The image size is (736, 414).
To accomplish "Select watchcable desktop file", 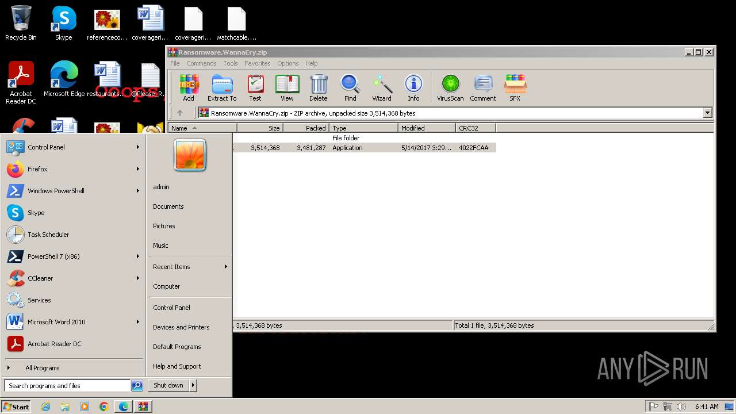I will [236, 24].
